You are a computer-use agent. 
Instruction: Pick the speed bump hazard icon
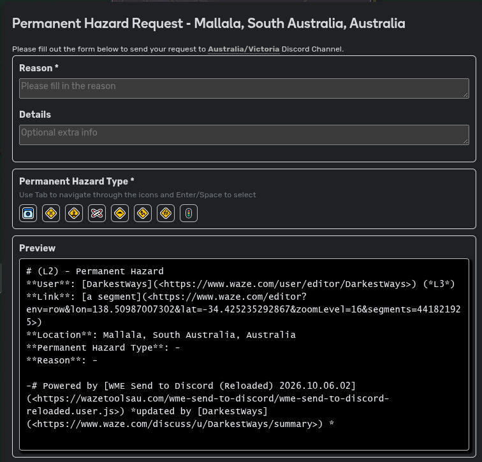[x=120, y=213]
